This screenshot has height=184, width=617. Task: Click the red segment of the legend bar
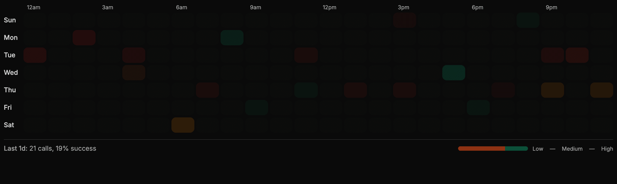point(482,149)
